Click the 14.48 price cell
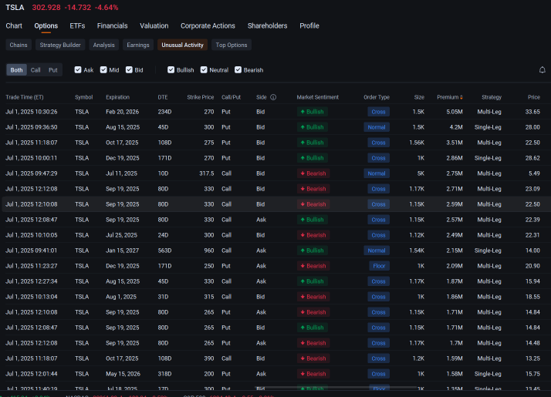This screenshot has height=397, width=551. pyautogui.click(x=532, y=343)
